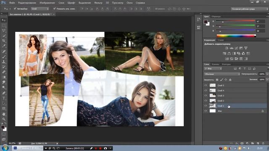269x151 pixels.
Task: Toggle visibility of Фон layer
Action: pos(206,111)
